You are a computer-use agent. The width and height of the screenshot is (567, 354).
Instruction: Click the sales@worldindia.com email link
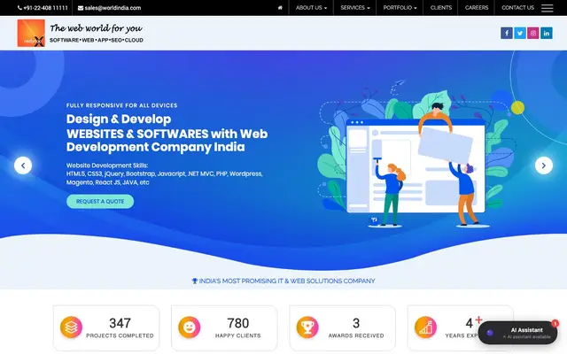point(110,8)
